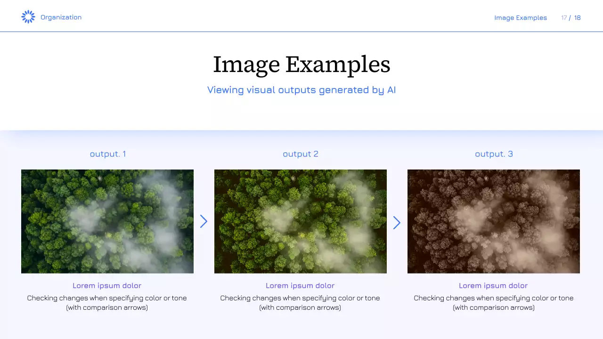This screenshot has width=603, height=339.
Task: Click Lorem ipsum dolor under the first image
Action: 107,286
